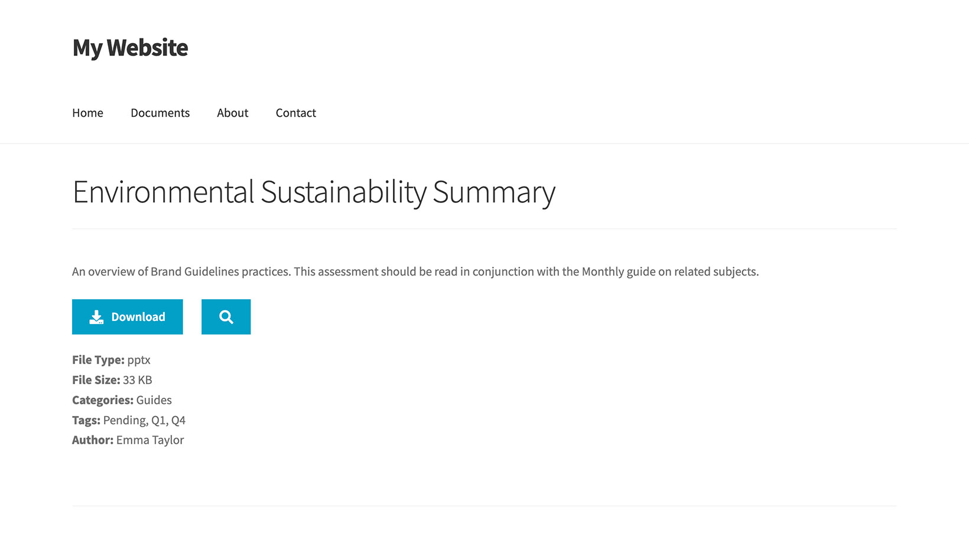
Task: Select the Environmental Sustainability Summary heading
Action: [314, 192]
